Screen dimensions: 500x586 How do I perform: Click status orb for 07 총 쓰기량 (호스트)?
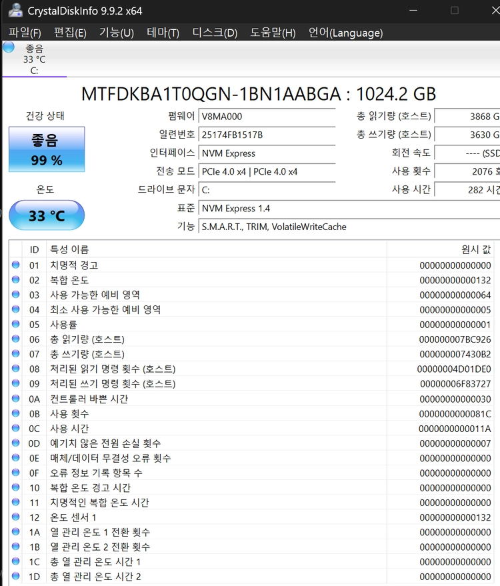[16, 353]
